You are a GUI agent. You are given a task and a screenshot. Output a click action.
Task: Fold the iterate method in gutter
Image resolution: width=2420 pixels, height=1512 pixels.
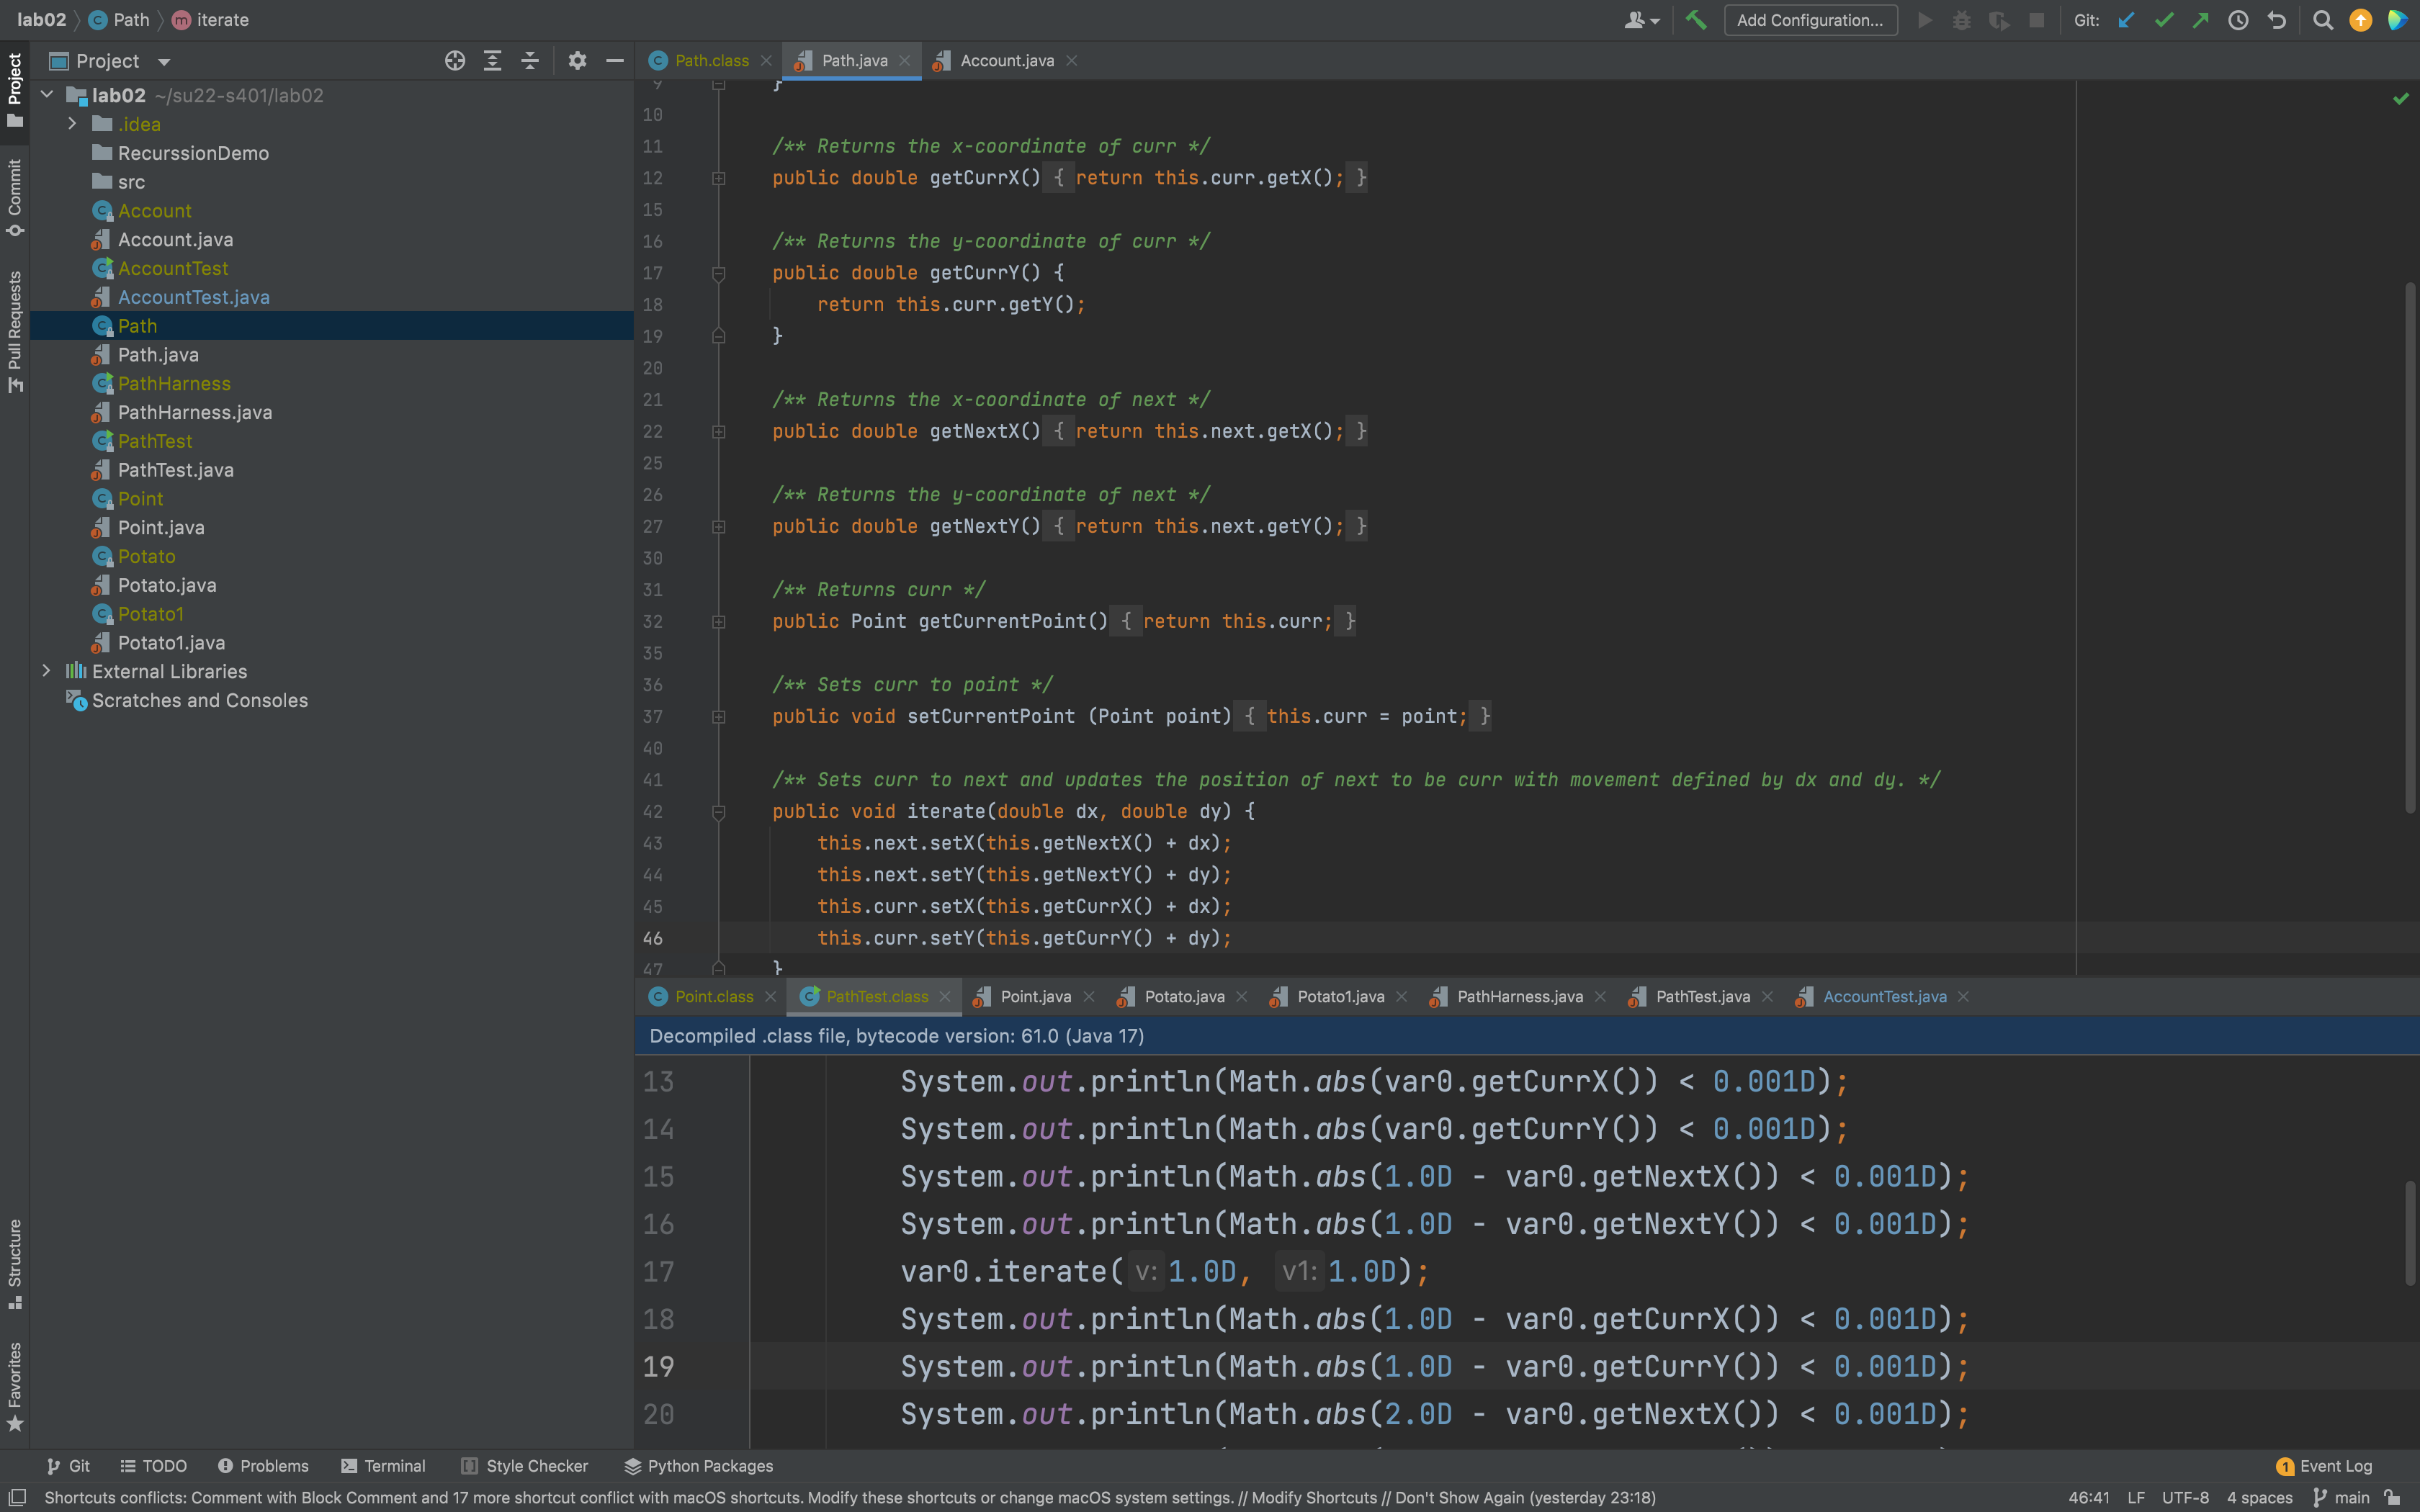point(718,812)
